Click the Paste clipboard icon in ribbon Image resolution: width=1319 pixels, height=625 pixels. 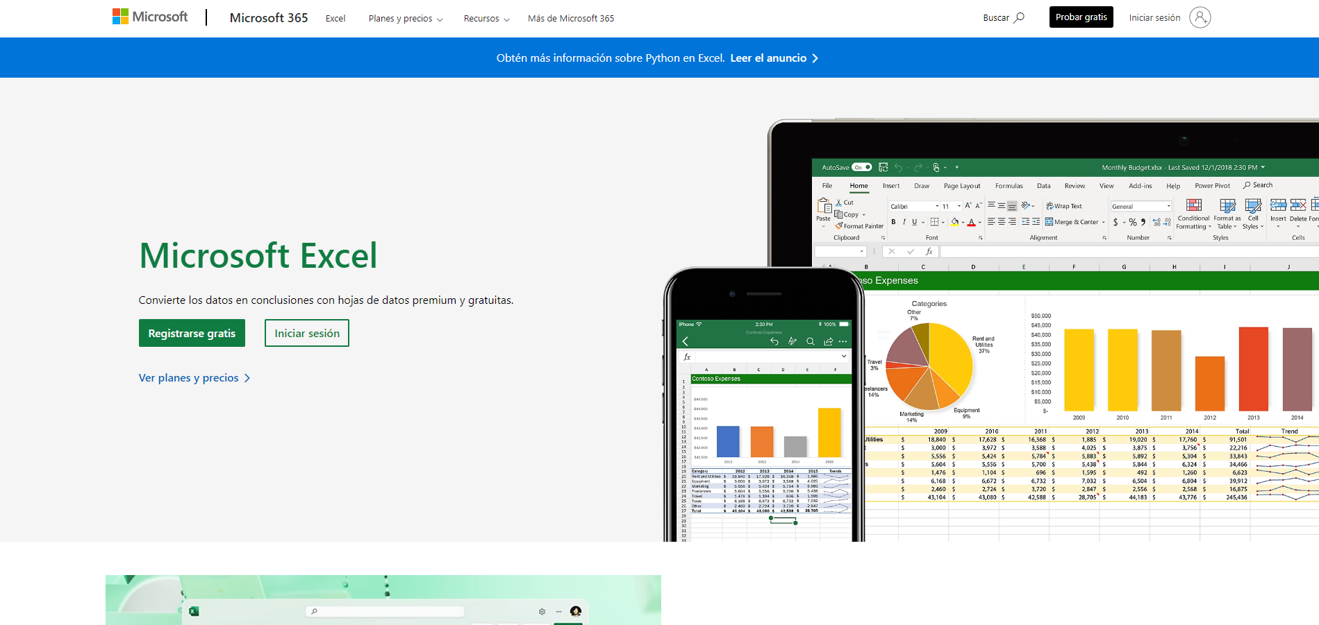click(x=824, y=206)
